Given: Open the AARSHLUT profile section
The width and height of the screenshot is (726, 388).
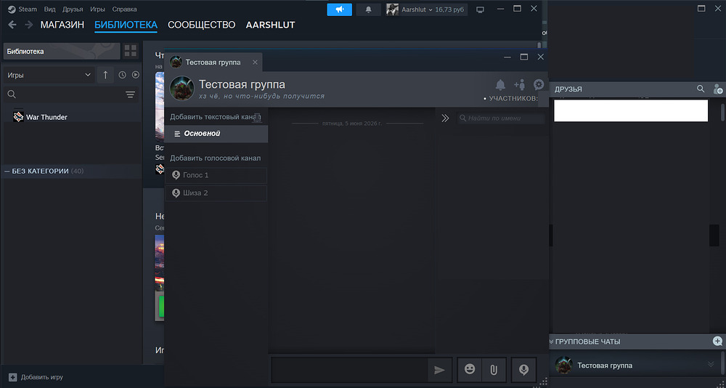Looking at the screenshot, I should coord(270,25).
